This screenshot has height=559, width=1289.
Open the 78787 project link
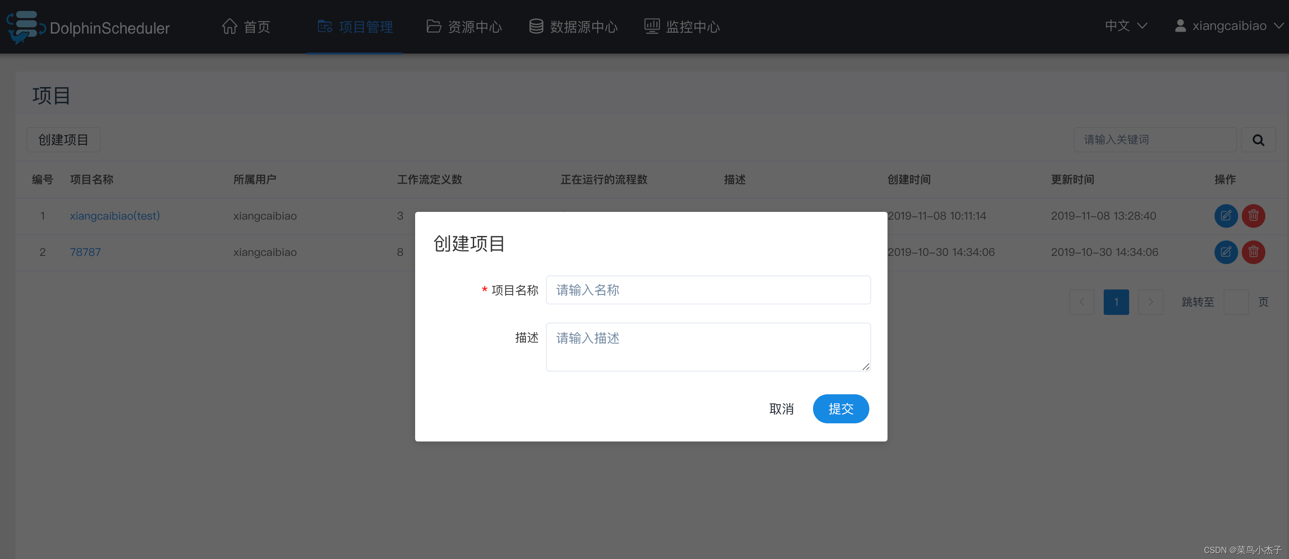coord(85,252)
